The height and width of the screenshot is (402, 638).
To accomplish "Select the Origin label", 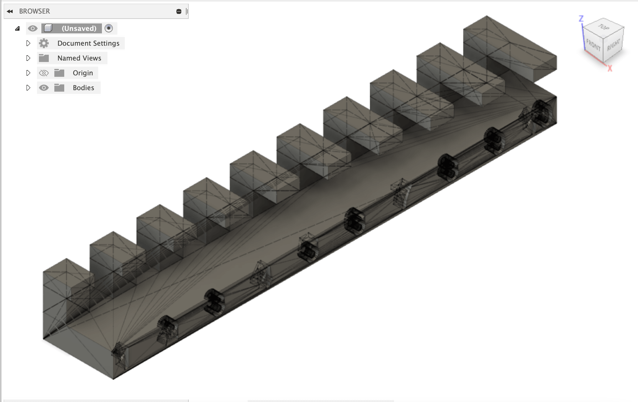I will [83, 73].
